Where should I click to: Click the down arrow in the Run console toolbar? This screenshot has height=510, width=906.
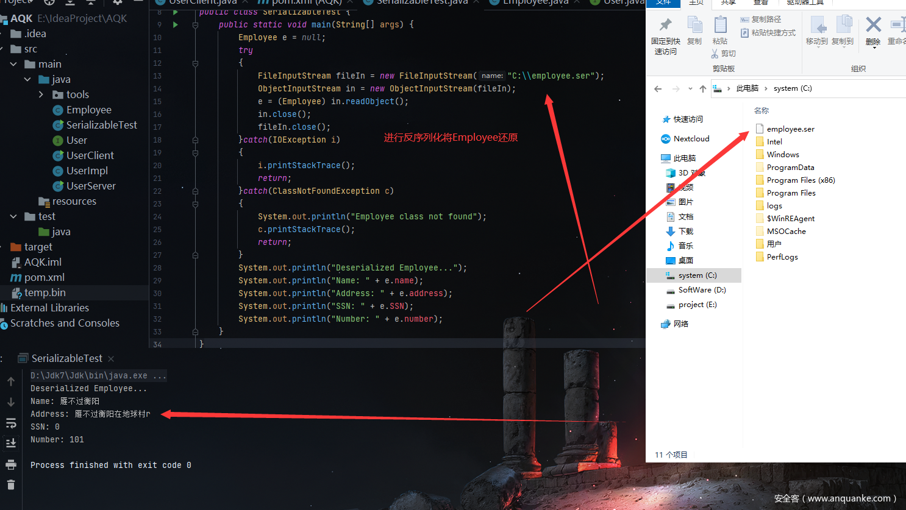(11, 402)
